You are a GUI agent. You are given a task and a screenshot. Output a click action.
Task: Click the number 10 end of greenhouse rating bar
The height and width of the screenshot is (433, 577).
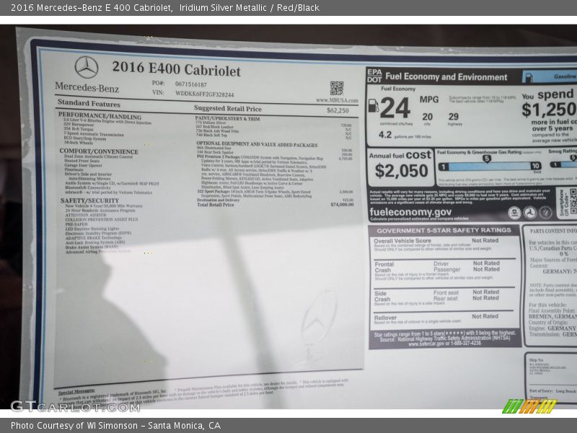pyautogui.click(x=535, y=166)
